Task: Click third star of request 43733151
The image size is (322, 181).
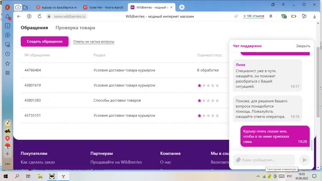Action: click(208, 116)
